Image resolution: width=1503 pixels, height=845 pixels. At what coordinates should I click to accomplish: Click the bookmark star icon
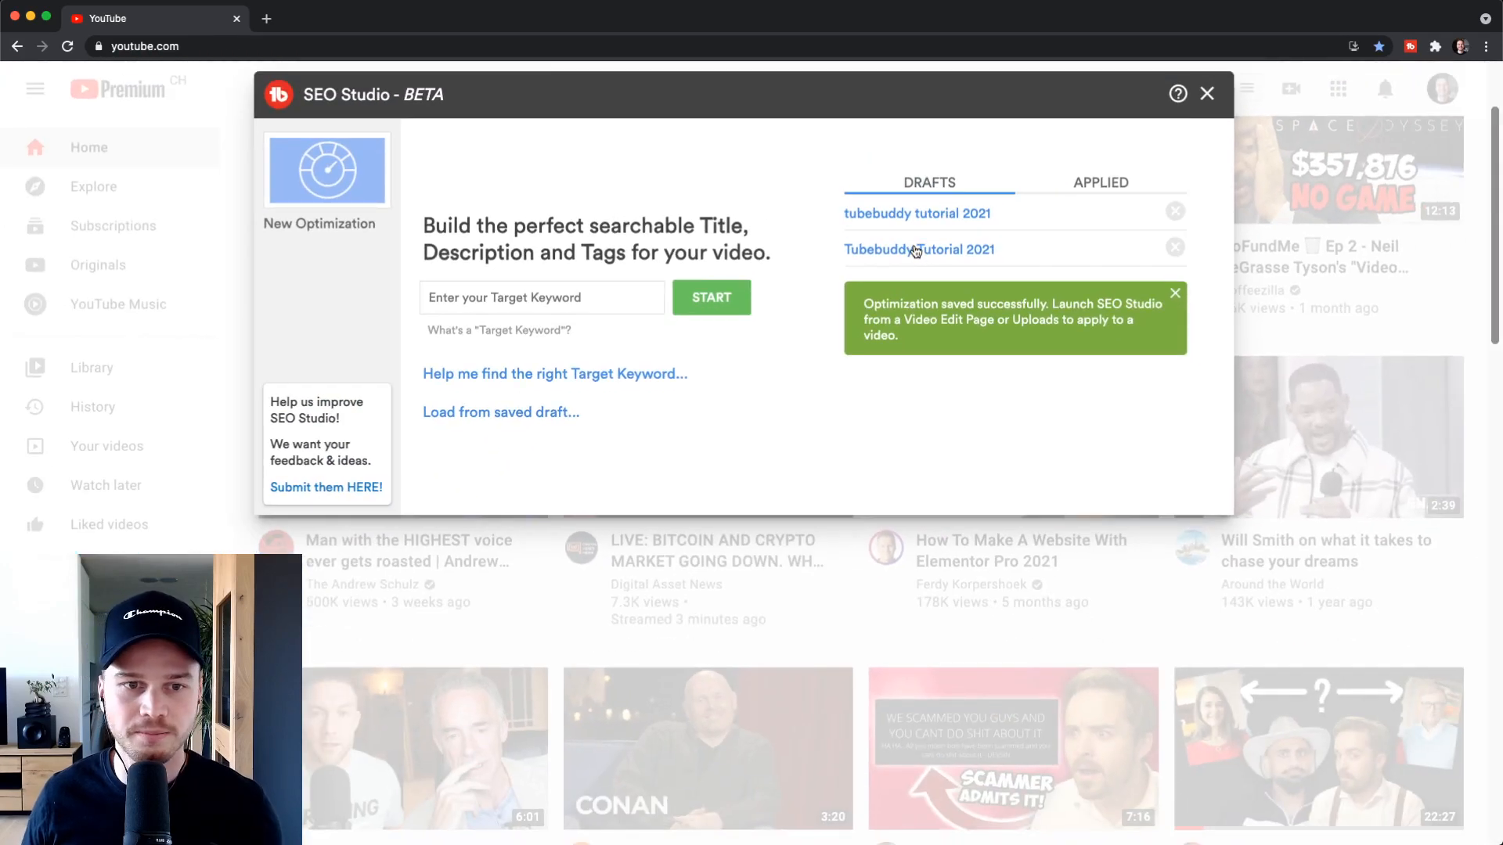pos(1379,46)
